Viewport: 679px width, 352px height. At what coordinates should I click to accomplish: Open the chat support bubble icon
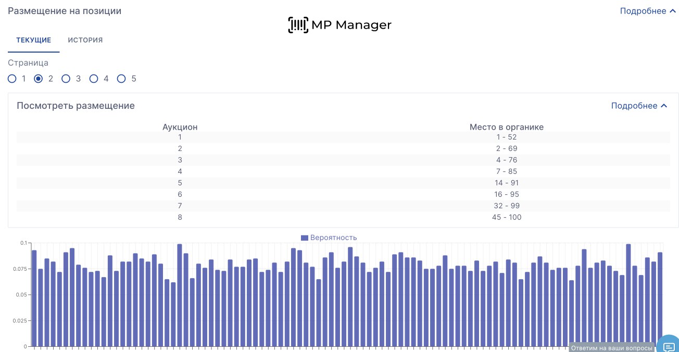pos(669,347)
